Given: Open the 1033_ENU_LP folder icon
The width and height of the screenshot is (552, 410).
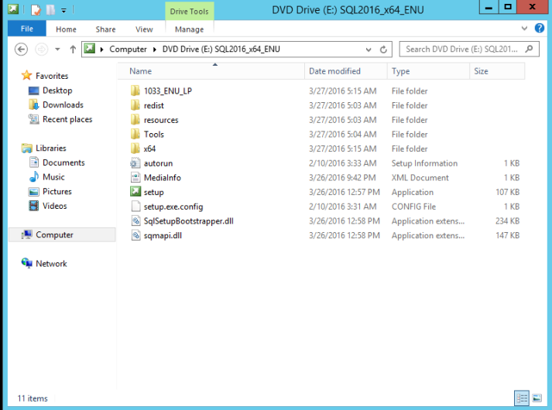Looking at the screenshot, I should (x=135, y=91).
